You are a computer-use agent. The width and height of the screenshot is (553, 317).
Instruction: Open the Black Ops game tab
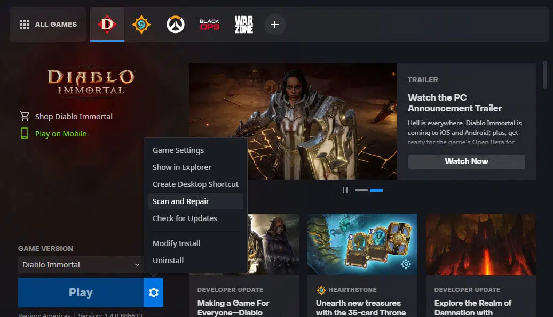pyautogui.click(x=209, y=25)
